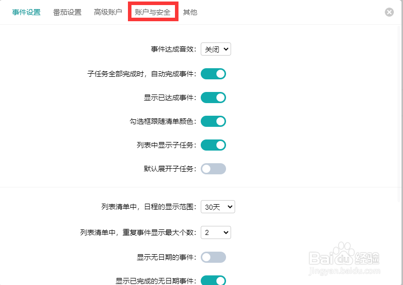Toggle 子任务全部完成时自动完成事件 switch
Viewport: 403px width, 285px height.
pyautogui.click(x=213, y=74)
